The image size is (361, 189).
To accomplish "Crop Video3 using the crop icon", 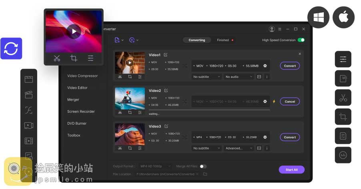I will [130, 148].
